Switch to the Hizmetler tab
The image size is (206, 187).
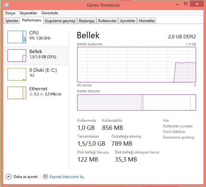(x=147, y=21)
